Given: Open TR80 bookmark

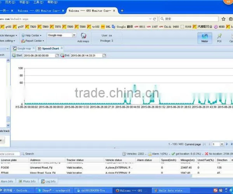Looking at the screenshot, I should click(x=68, y=27).
